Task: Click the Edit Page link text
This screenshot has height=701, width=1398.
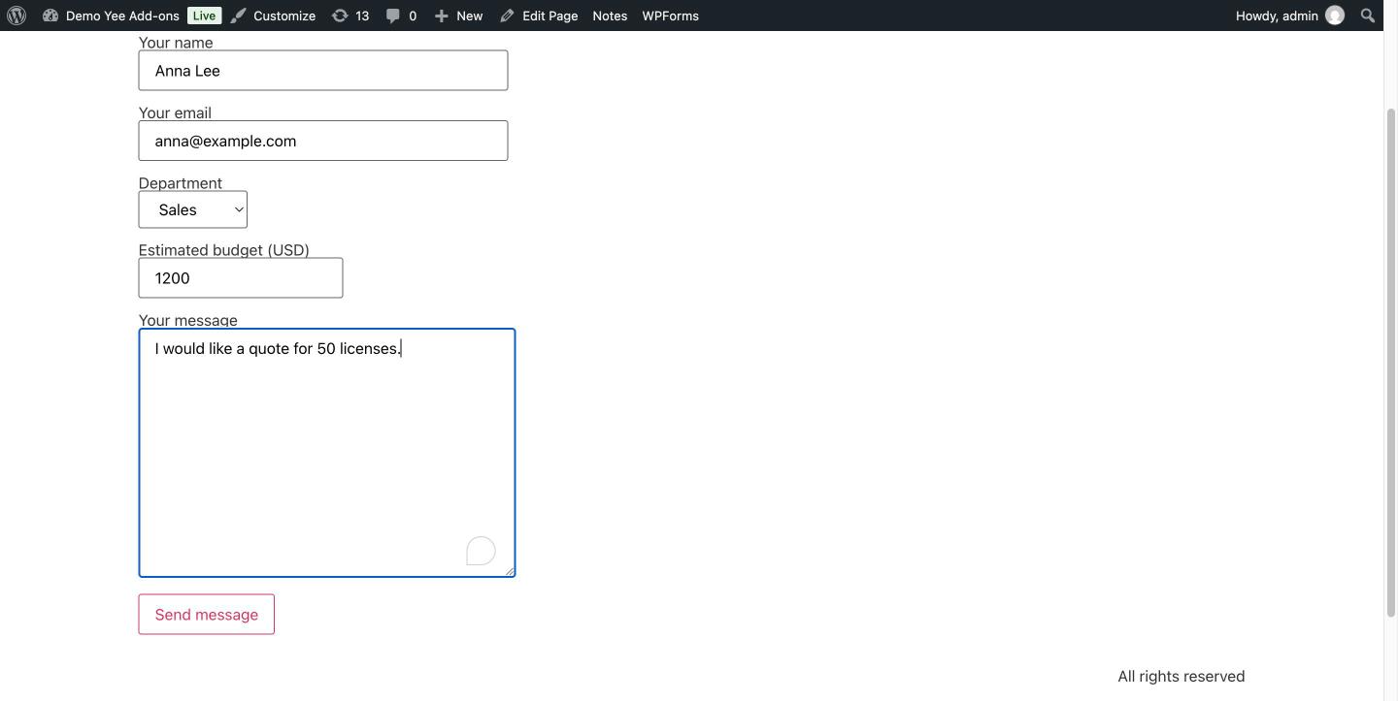Action: coord(549,16)
